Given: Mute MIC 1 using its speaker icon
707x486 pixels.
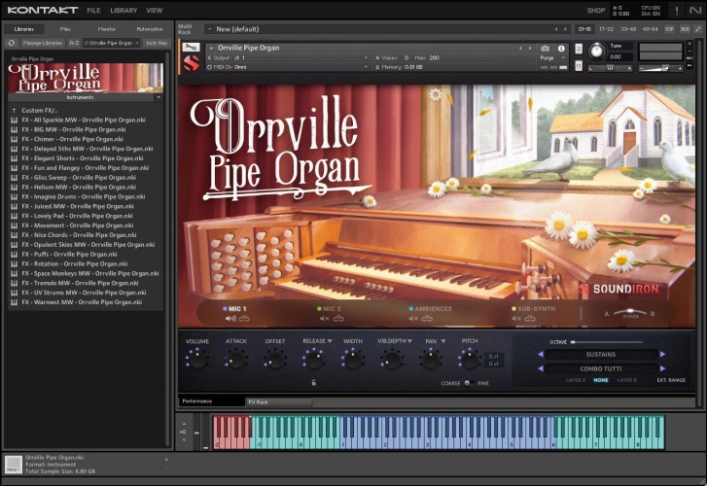Looking at the screenshot, I should click(x=230, y=318).
